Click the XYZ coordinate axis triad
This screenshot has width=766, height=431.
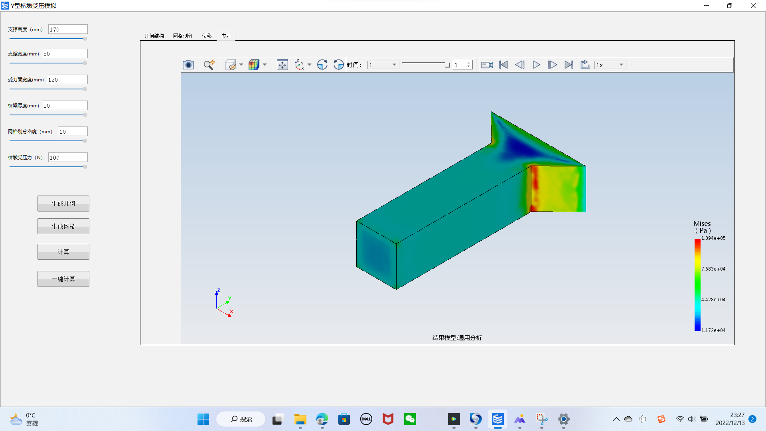pos(224,303)
